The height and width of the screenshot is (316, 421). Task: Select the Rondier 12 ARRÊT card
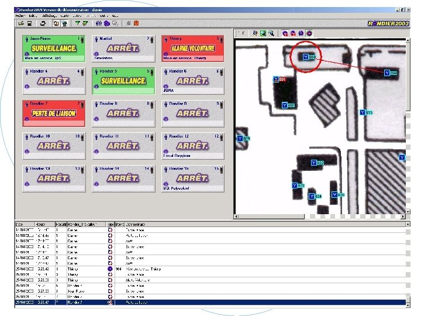pos(193,146)
